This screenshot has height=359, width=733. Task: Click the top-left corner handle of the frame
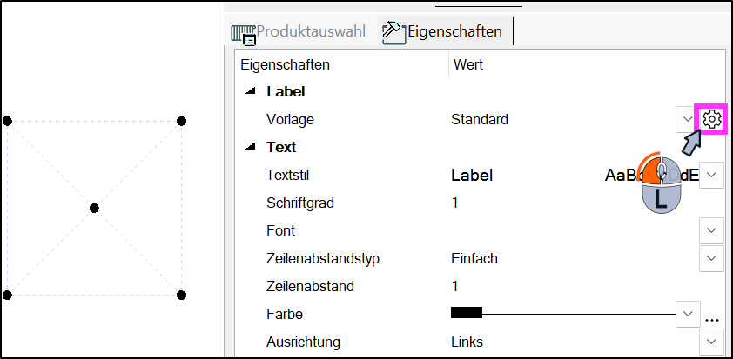click(x=7, y=121)
